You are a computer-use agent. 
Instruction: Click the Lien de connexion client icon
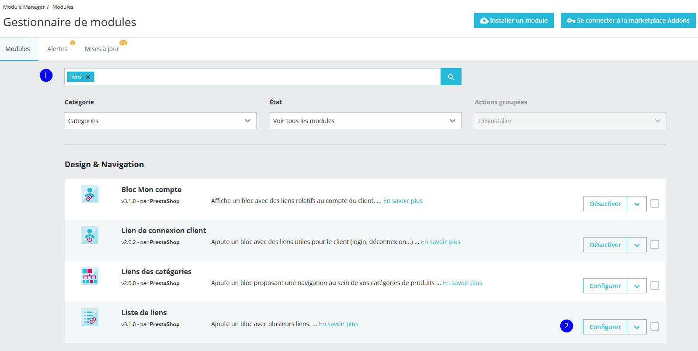(x=90, y=235)
